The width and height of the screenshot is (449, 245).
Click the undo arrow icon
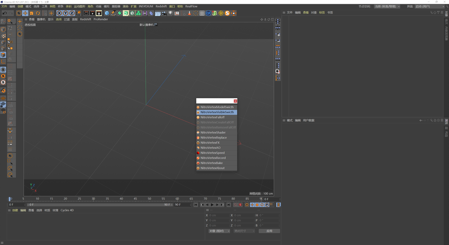tap(5, 13)
